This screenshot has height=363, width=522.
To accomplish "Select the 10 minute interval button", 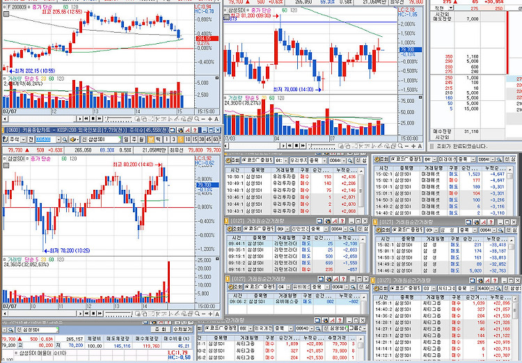I will tap(188, 139).
